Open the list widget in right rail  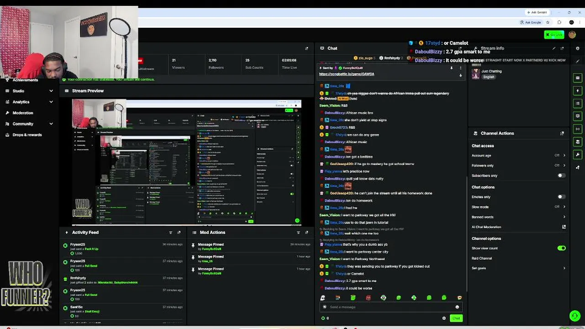[578, 103]
